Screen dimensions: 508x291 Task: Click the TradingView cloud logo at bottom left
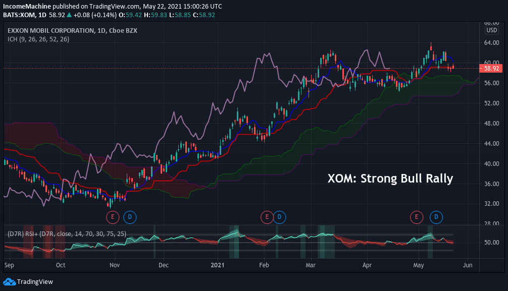tap(9, 282)
